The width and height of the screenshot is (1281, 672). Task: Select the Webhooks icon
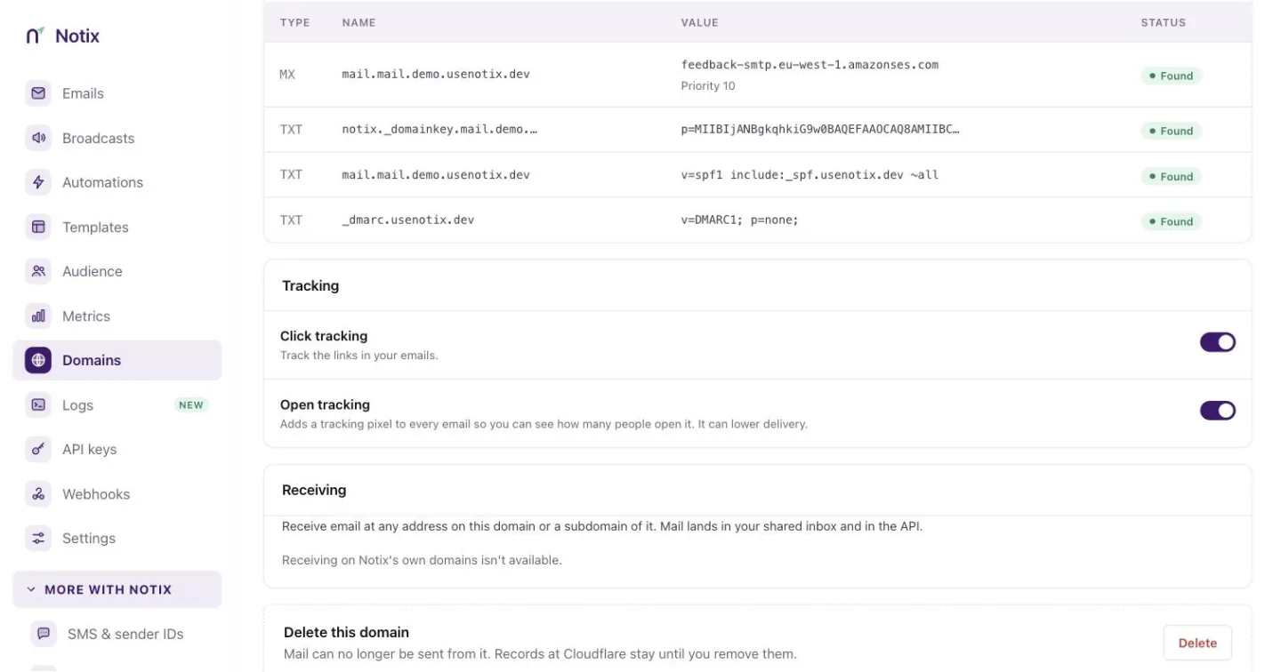(x=38, y=493)
